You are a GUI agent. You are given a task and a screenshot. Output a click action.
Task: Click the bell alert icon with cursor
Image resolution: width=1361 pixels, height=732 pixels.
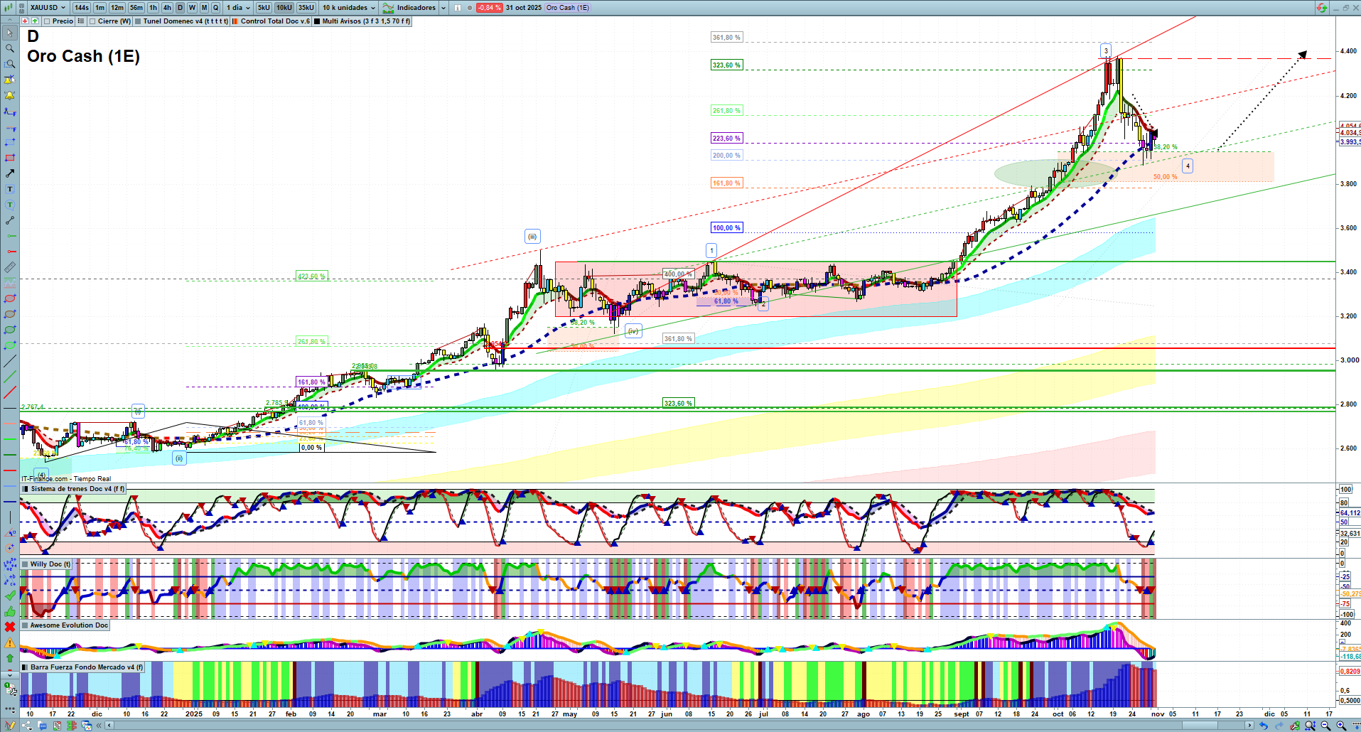10,80
